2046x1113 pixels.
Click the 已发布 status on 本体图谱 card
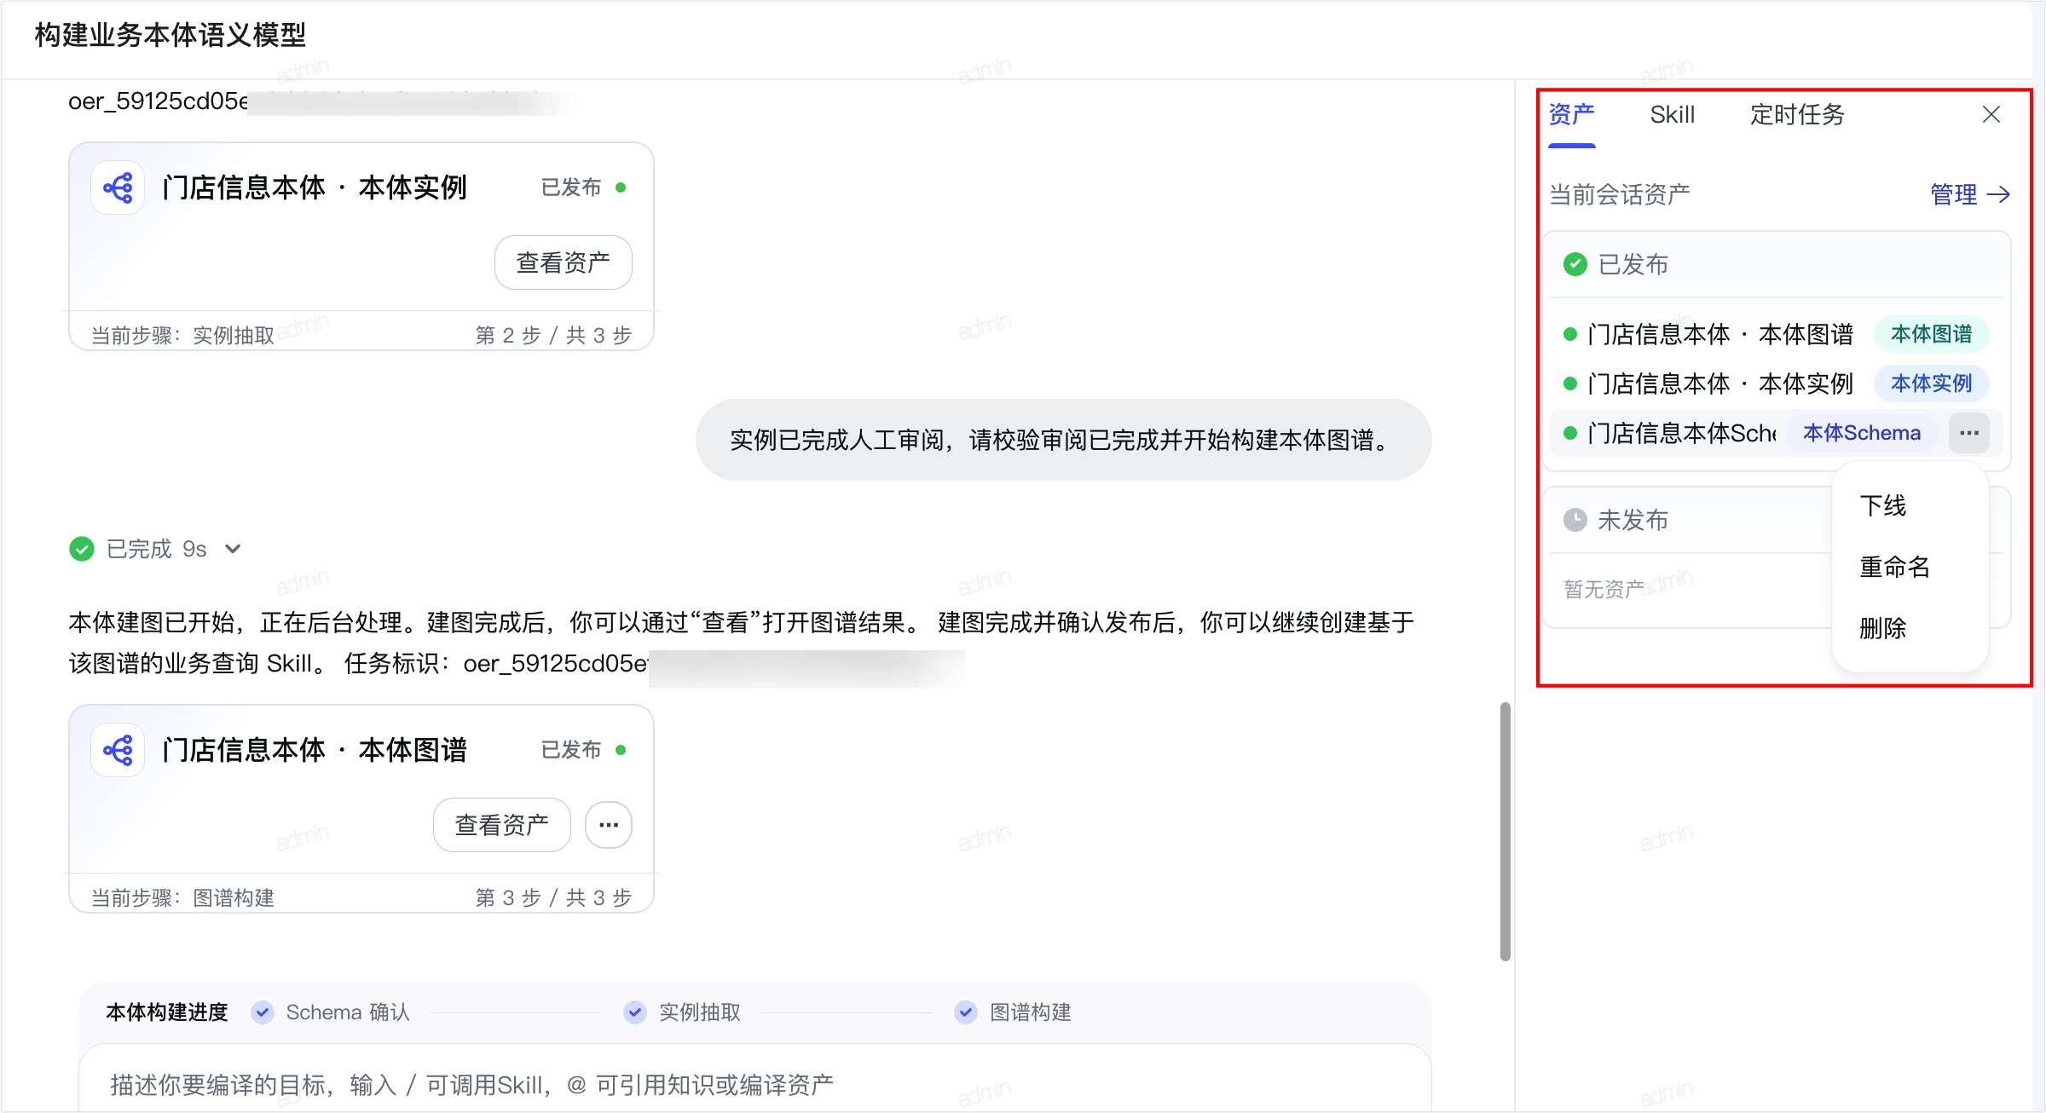tap(584, 750)
